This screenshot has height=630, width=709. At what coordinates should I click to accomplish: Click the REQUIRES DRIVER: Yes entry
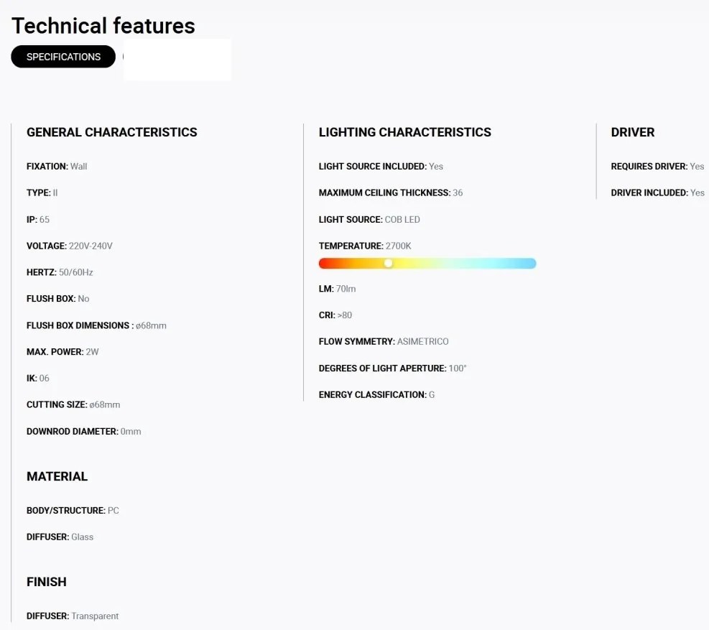tap(657, 167)
